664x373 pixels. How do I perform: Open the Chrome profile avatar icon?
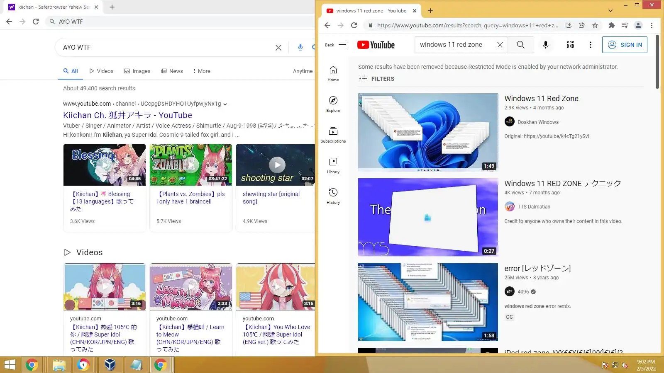pyautogui.click(x=638, y=25)
